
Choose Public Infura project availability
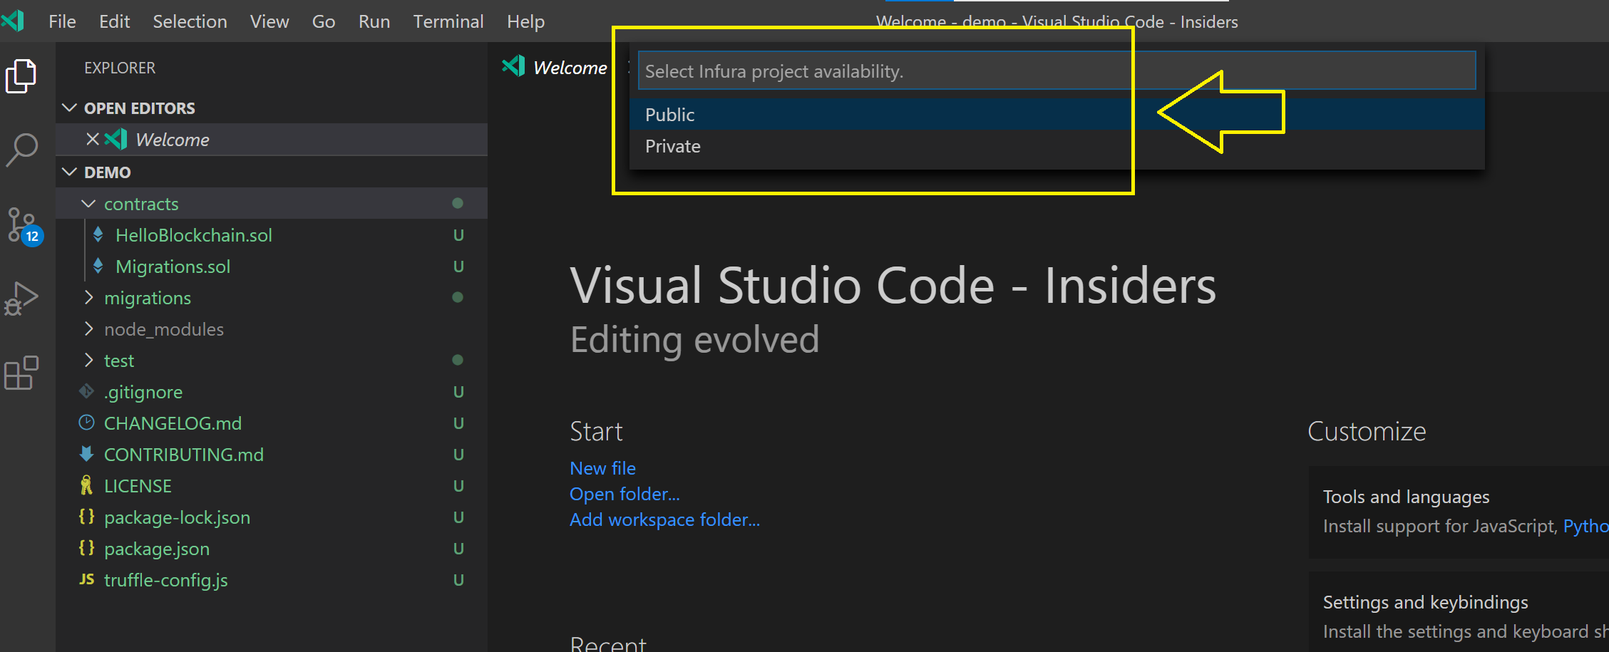click(1057, 114)
